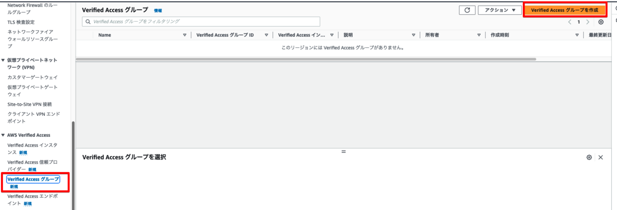
Task: Open the アクション dropdown menu
Action: point(500,10)
